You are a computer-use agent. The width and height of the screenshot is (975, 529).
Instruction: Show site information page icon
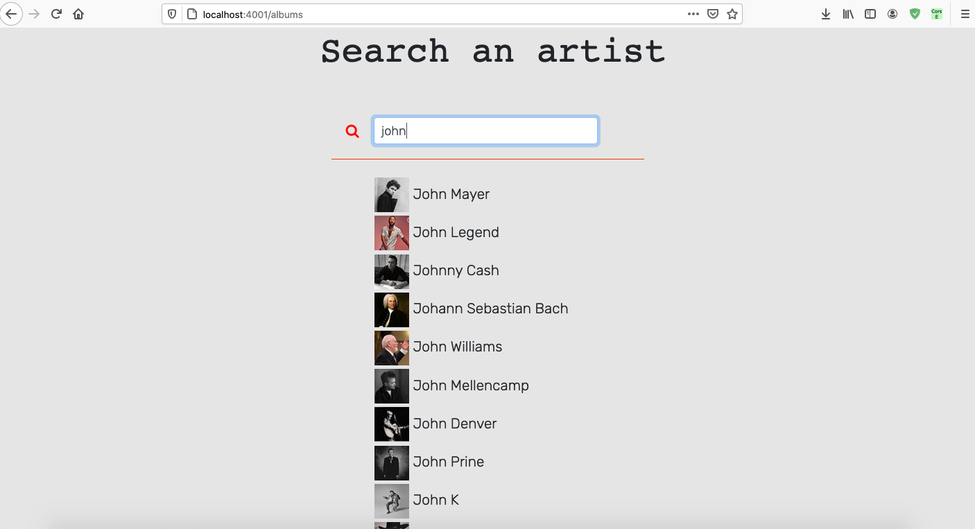point(192,14)
